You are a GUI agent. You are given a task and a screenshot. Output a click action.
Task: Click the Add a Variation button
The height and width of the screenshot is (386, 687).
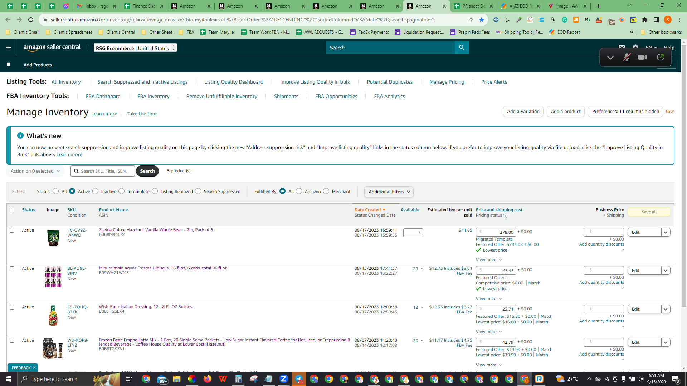point(523,112)
